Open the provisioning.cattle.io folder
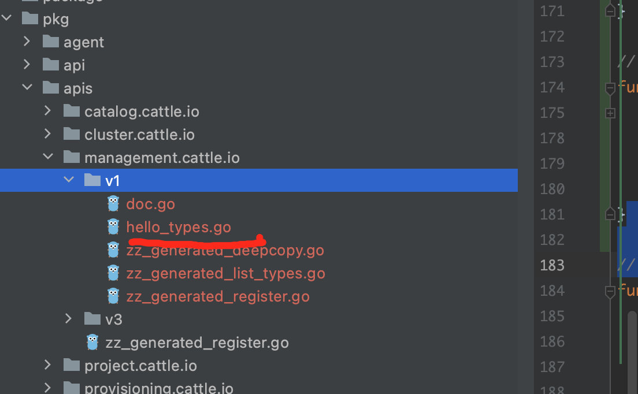 point(158,388)
